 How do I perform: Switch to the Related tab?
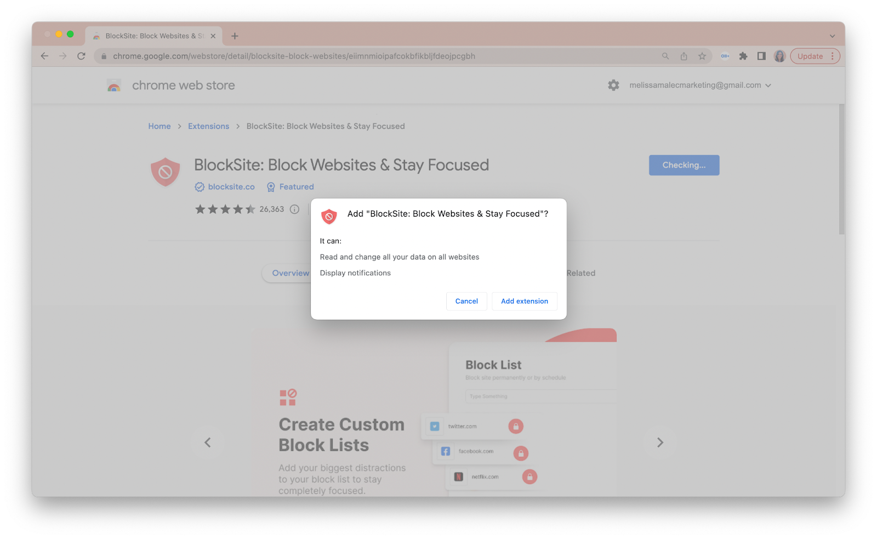(581, 273)
